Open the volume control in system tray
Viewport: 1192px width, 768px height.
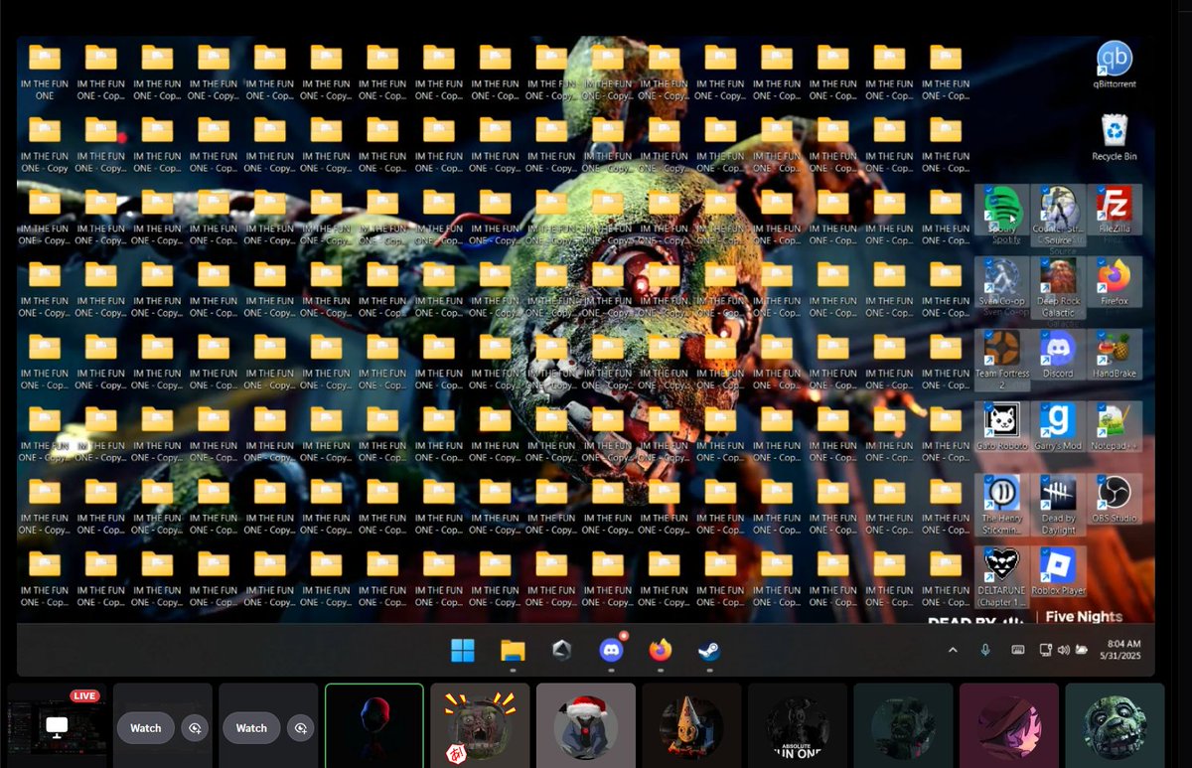(x=1064, y=650)
